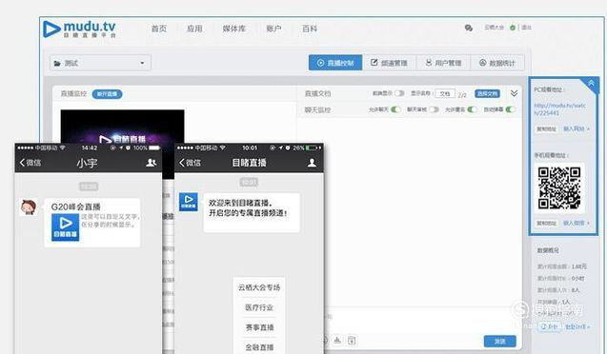
Task: Click the live preview video thumbnail
Action: click(x=122, y=127)
